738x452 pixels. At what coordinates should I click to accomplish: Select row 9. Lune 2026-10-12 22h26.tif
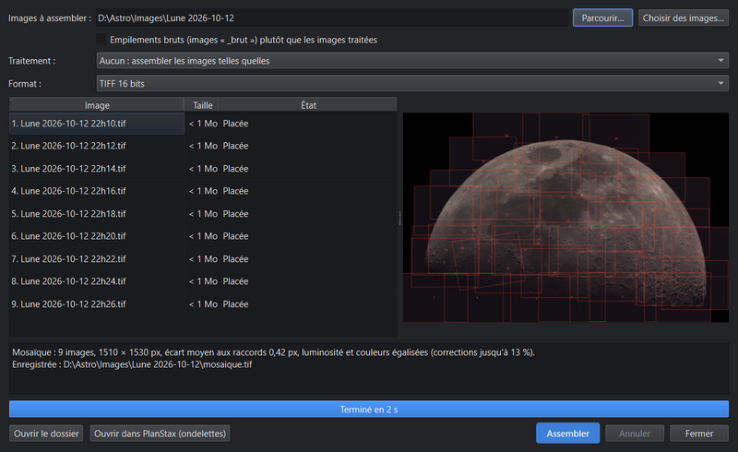coord(203,304)
